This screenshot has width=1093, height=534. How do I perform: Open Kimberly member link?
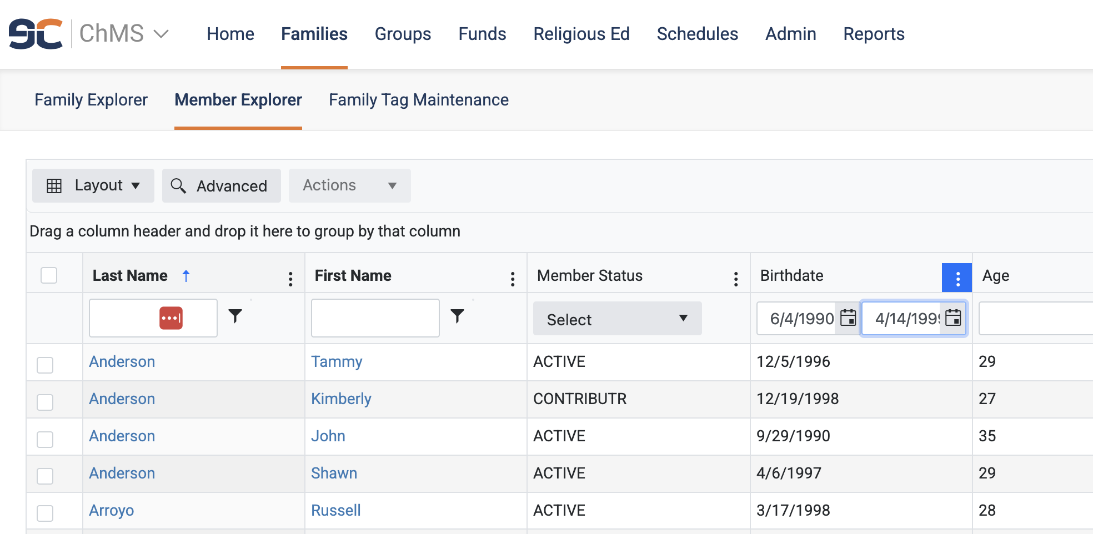(x=341, y=399)
